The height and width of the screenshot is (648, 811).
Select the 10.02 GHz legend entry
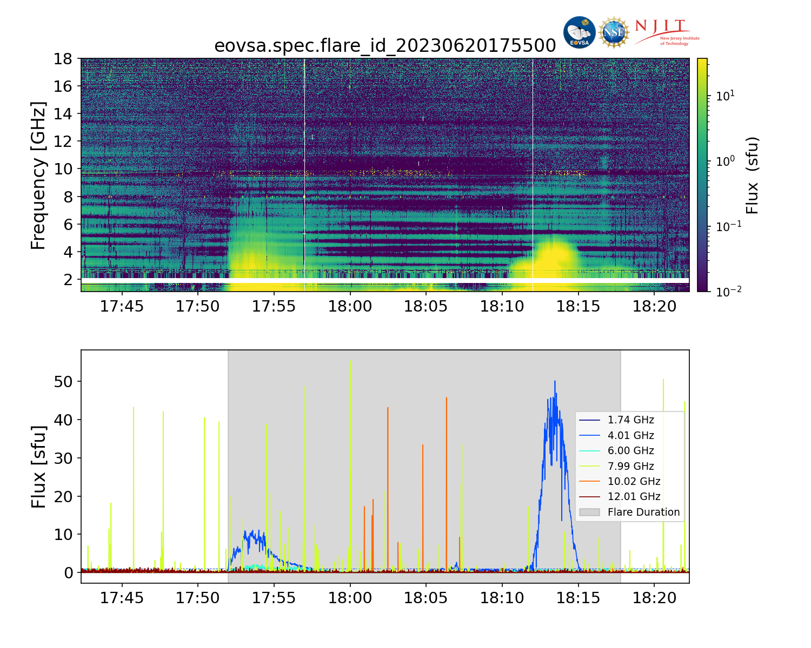coord(634,481)
